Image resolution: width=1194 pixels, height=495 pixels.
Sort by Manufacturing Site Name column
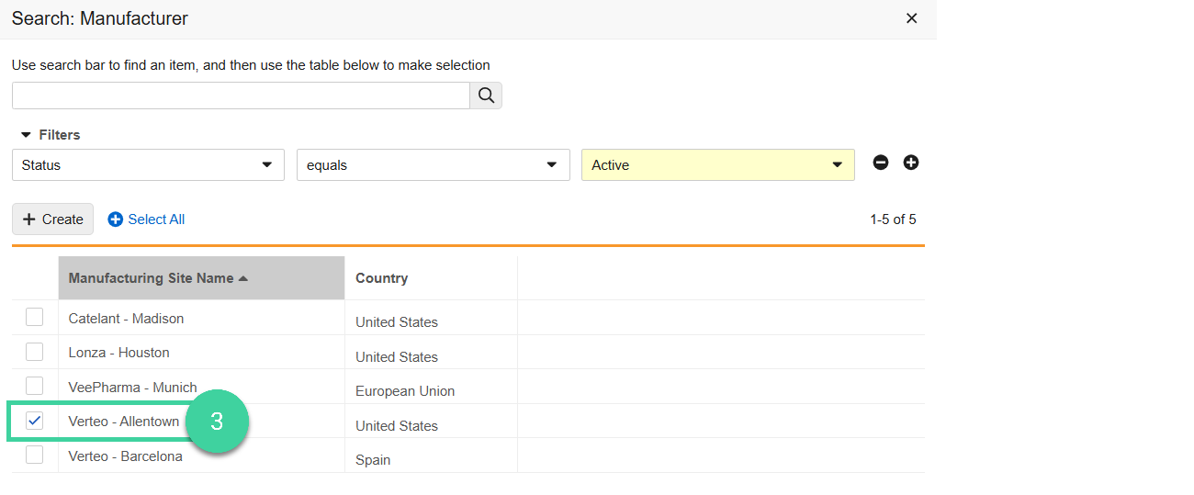pos(201,278)
